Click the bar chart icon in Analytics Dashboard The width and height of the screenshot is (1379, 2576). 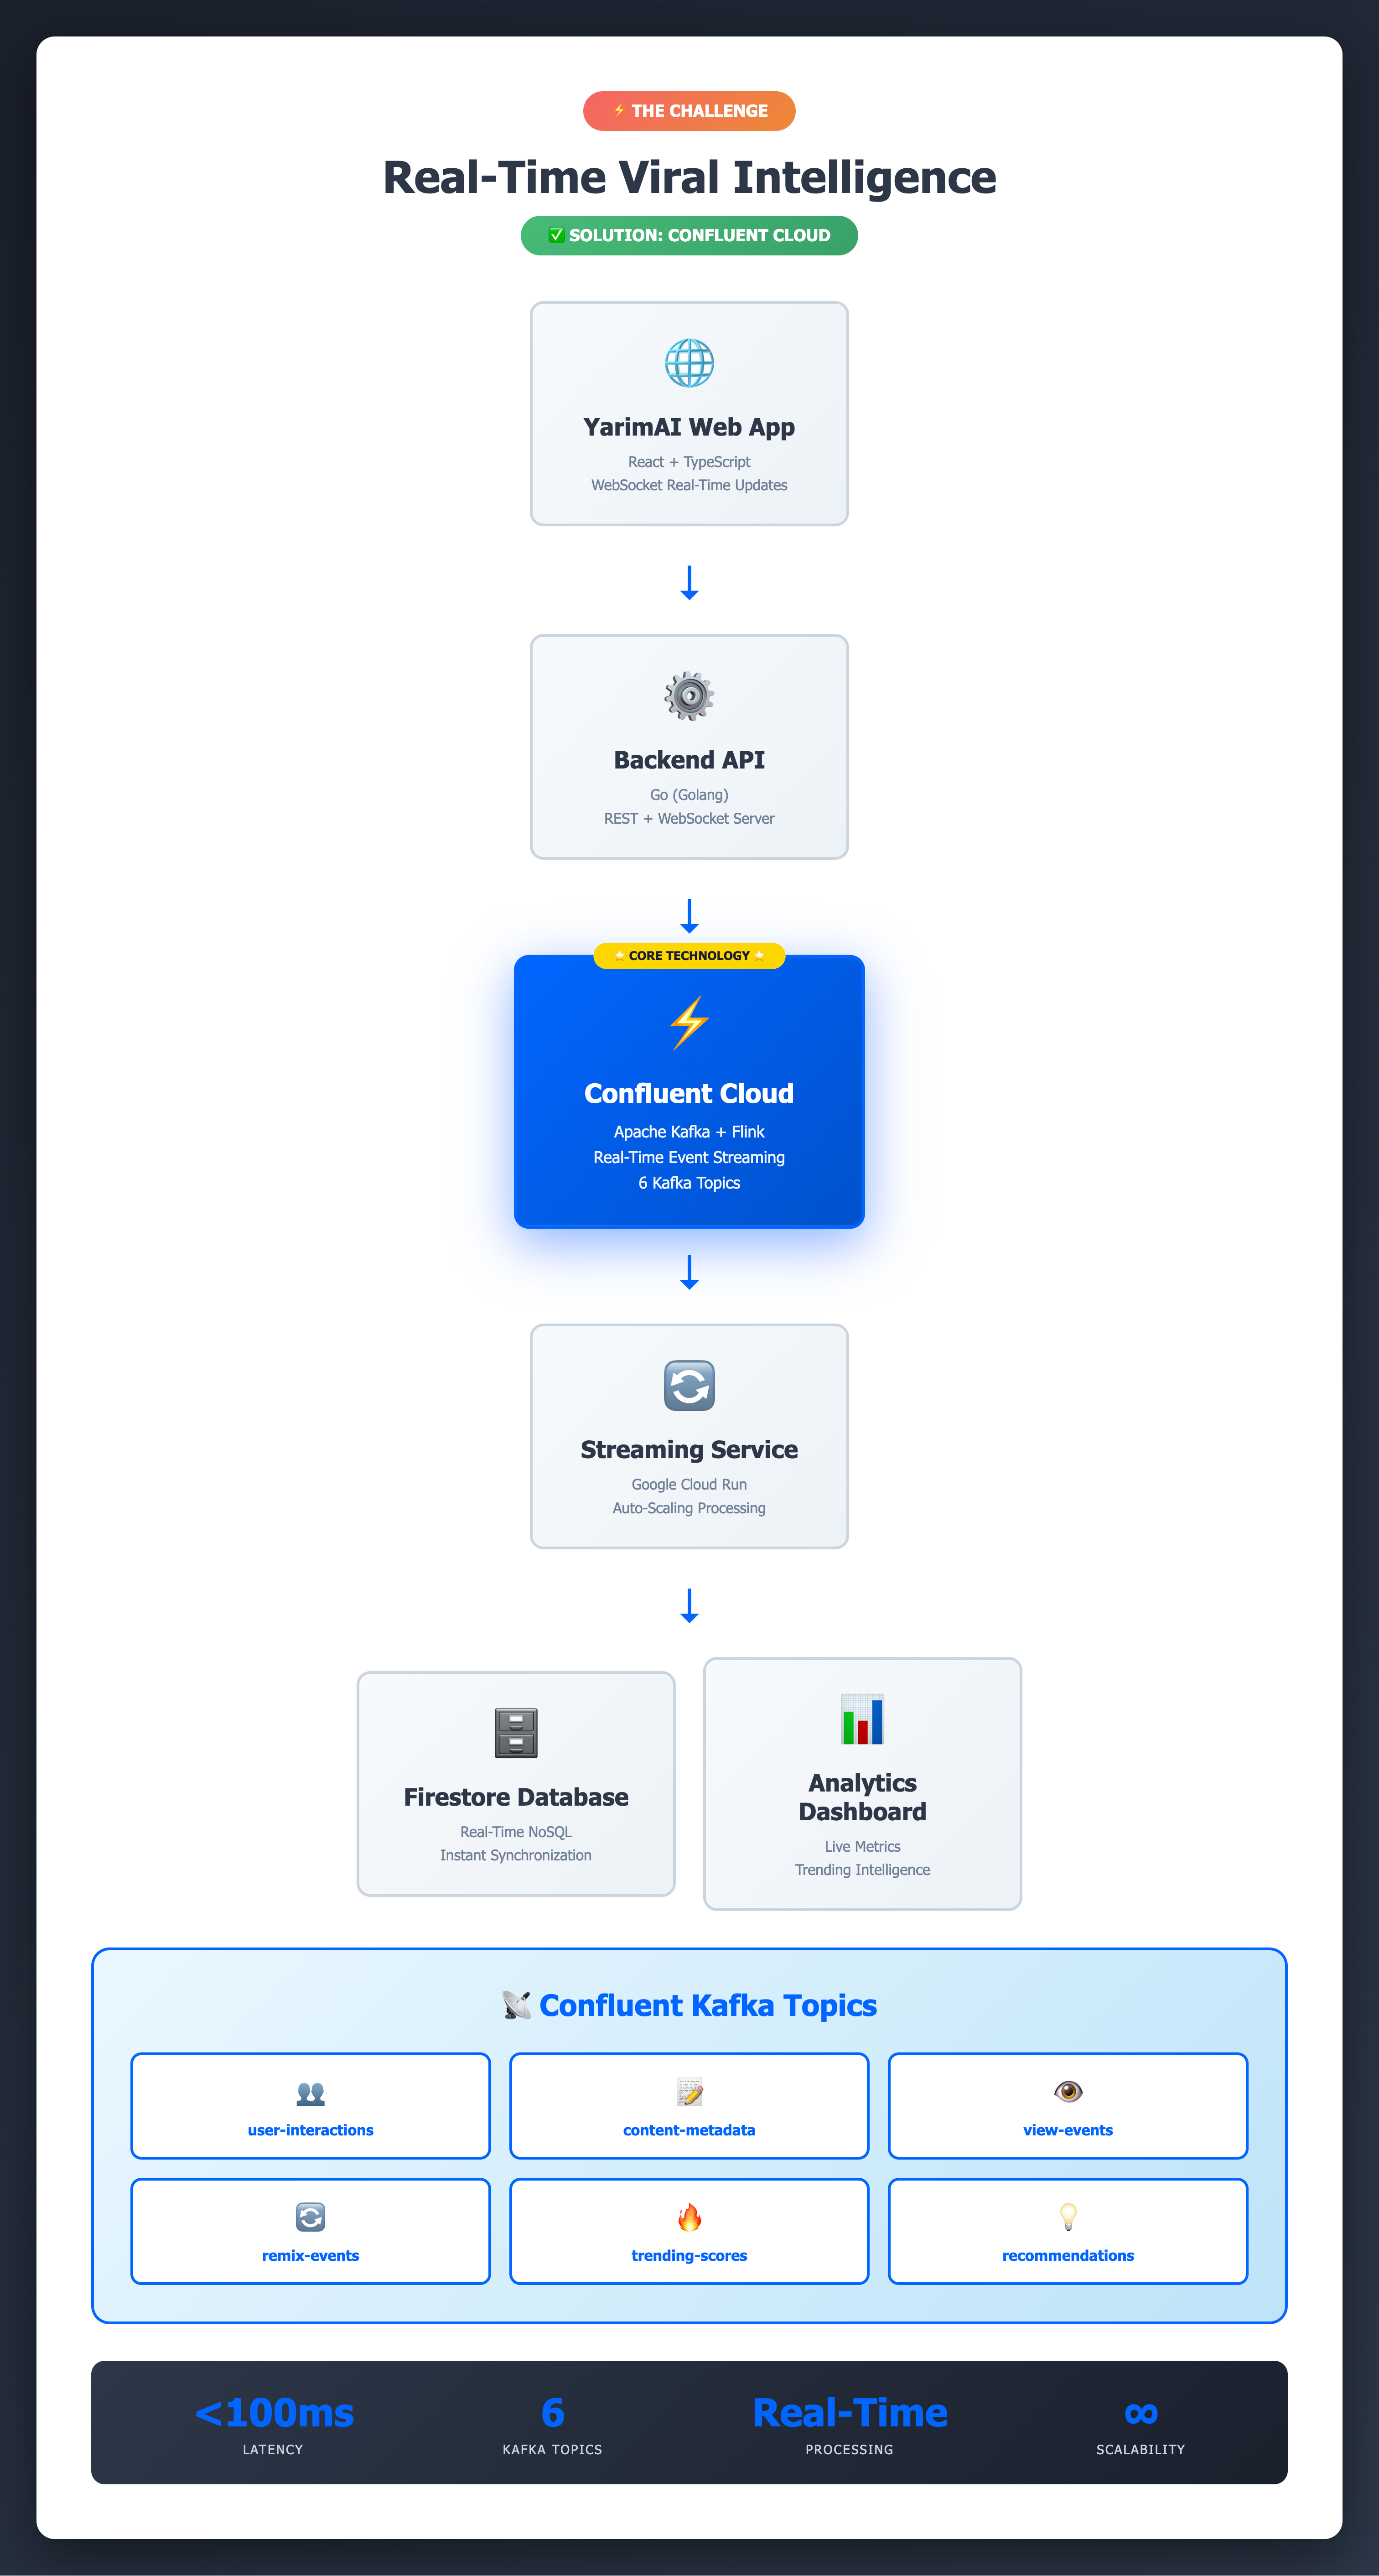pyautogui.click(x=862, y=1719)
